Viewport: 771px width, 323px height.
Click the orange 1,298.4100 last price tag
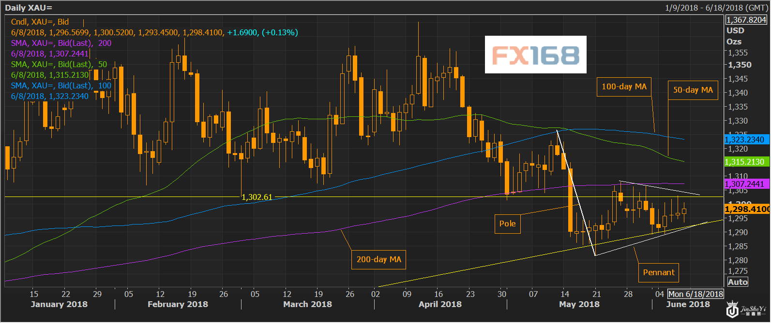(746, 209)
